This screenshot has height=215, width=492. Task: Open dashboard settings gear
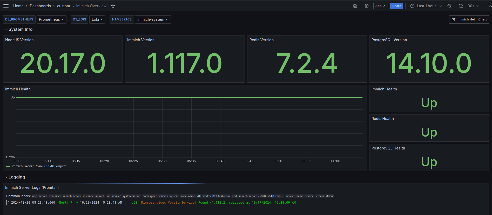click(367, 6)
